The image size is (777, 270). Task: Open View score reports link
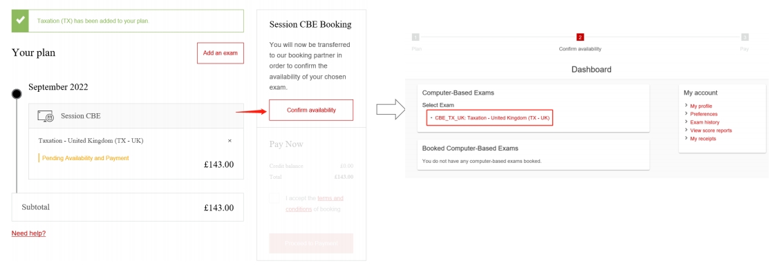711,131
